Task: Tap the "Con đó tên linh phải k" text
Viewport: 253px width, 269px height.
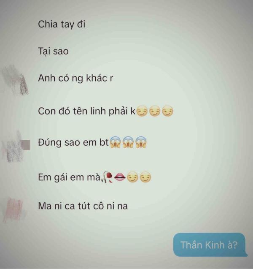Action: (x=87, y=111)
